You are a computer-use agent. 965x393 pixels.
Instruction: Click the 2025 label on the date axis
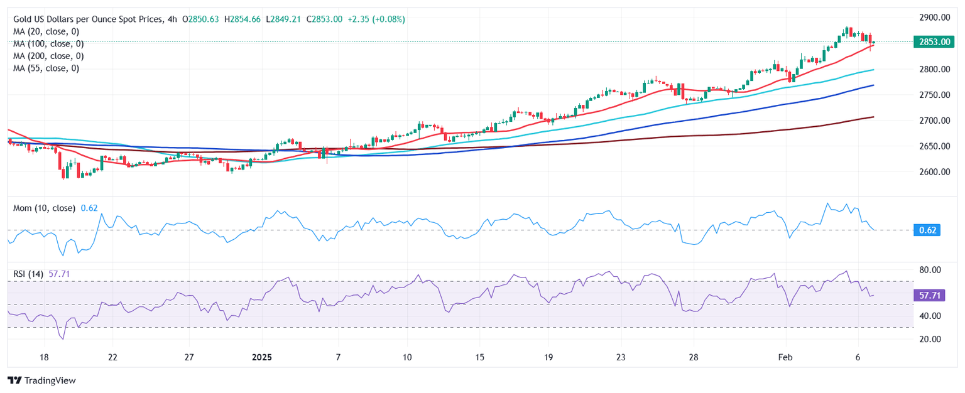pos(262,357)
